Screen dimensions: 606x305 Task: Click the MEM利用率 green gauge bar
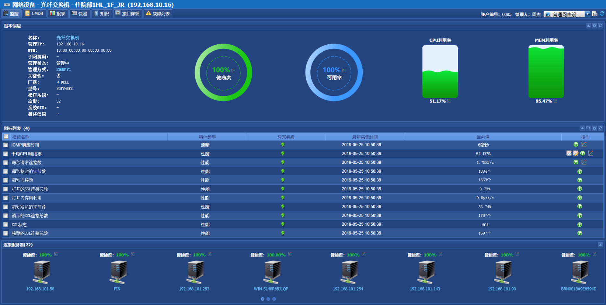pos(546,71)
